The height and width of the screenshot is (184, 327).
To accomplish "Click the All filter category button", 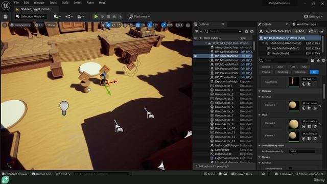I will (x=314, y=72).
